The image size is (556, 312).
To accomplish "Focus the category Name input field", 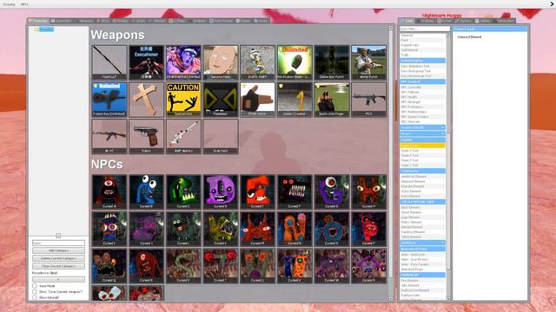I will 58,243.
